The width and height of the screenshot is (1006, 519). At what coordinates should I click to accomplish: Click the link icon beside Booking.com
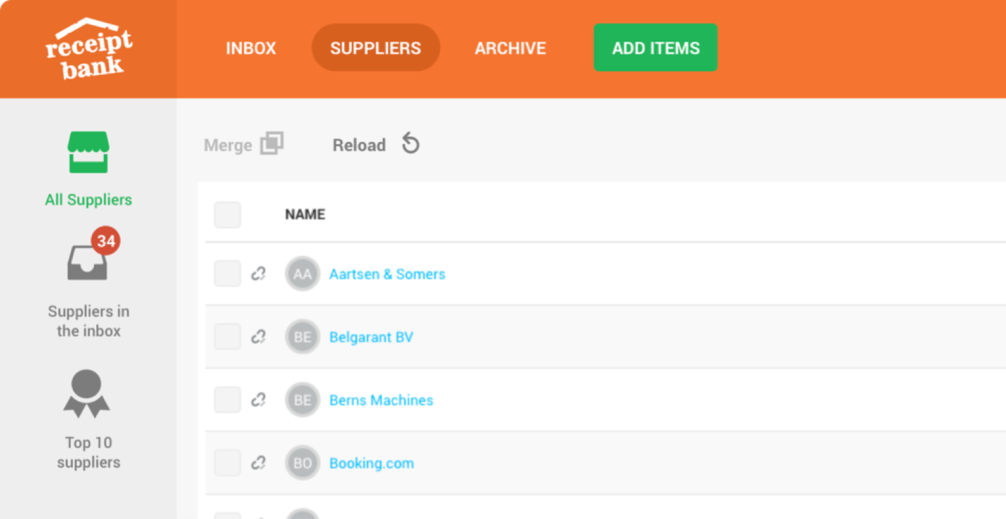coord(258,463)
